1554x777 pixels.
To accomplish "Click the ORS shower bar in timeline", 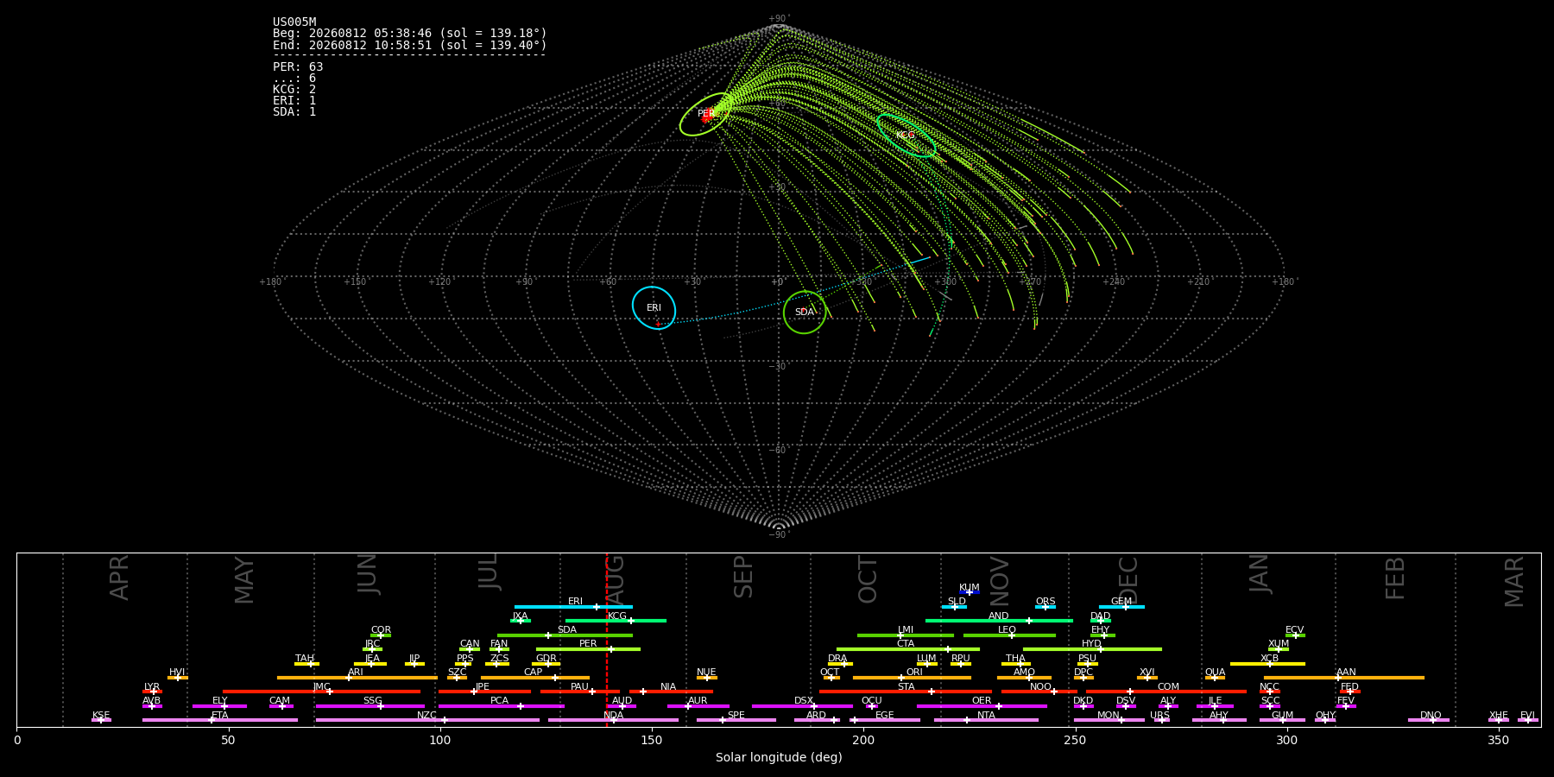I will click(1045, 607).
